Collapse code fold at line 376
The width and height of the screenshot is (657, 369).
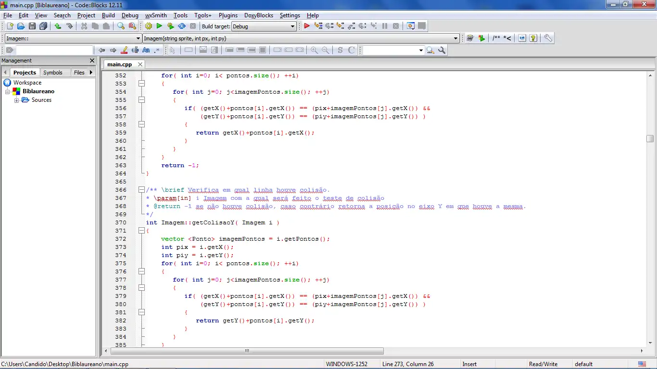tap(141, 271)
